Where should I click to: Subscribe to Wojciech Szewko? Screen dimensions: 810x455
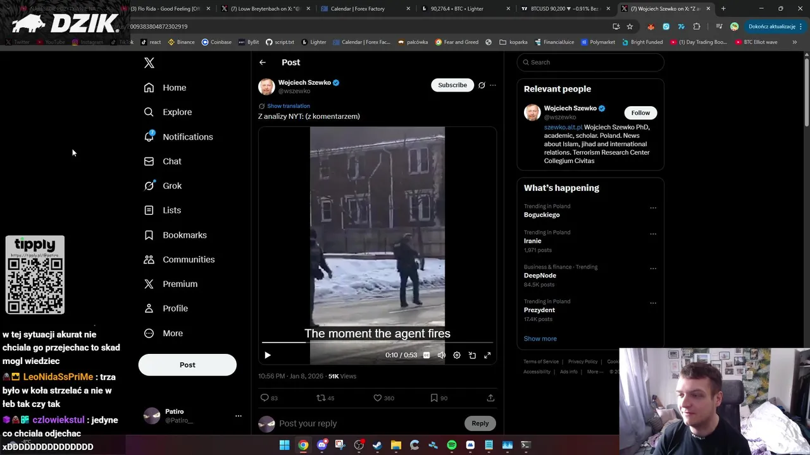[452, 85]
